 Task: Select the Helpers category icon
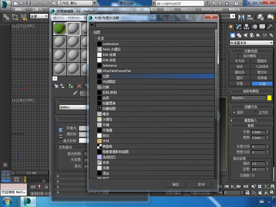[258, 35]
